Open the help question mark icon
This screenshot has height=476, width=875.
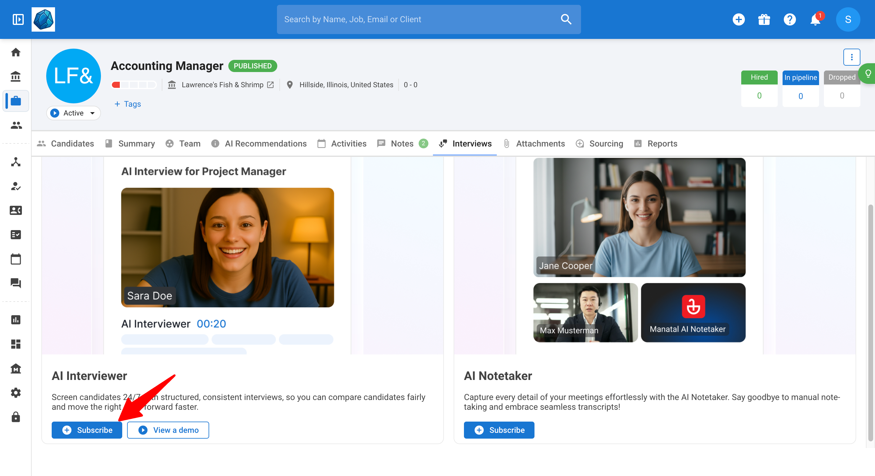(789, 19)
